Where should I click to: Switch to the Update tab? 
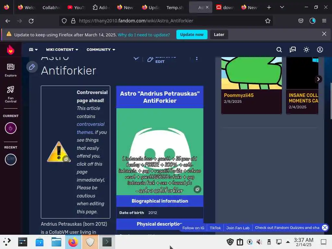[150, 7]
